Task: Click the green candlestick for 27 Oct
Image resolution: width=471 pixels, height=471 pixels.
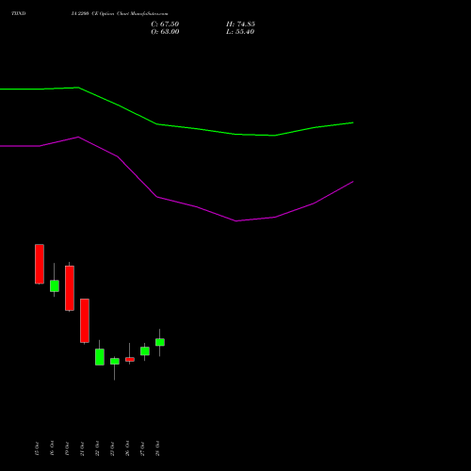Action: tap(145, 351)
